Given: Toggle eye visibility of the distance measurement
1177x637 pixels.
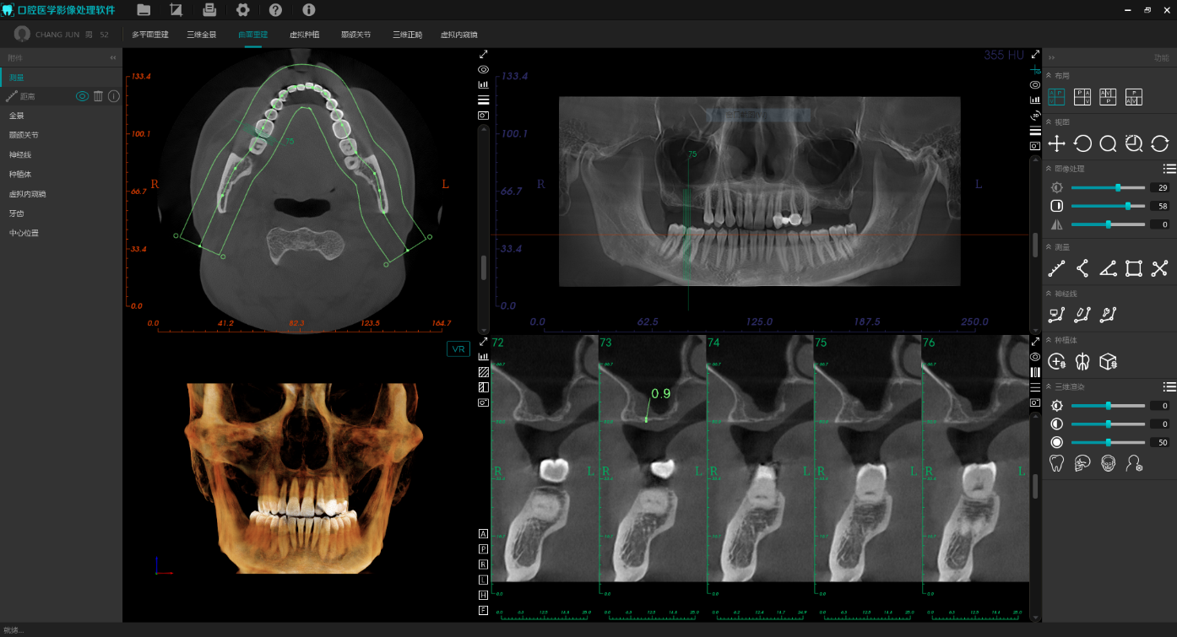Looking at the screenshot, I should 82,96.
